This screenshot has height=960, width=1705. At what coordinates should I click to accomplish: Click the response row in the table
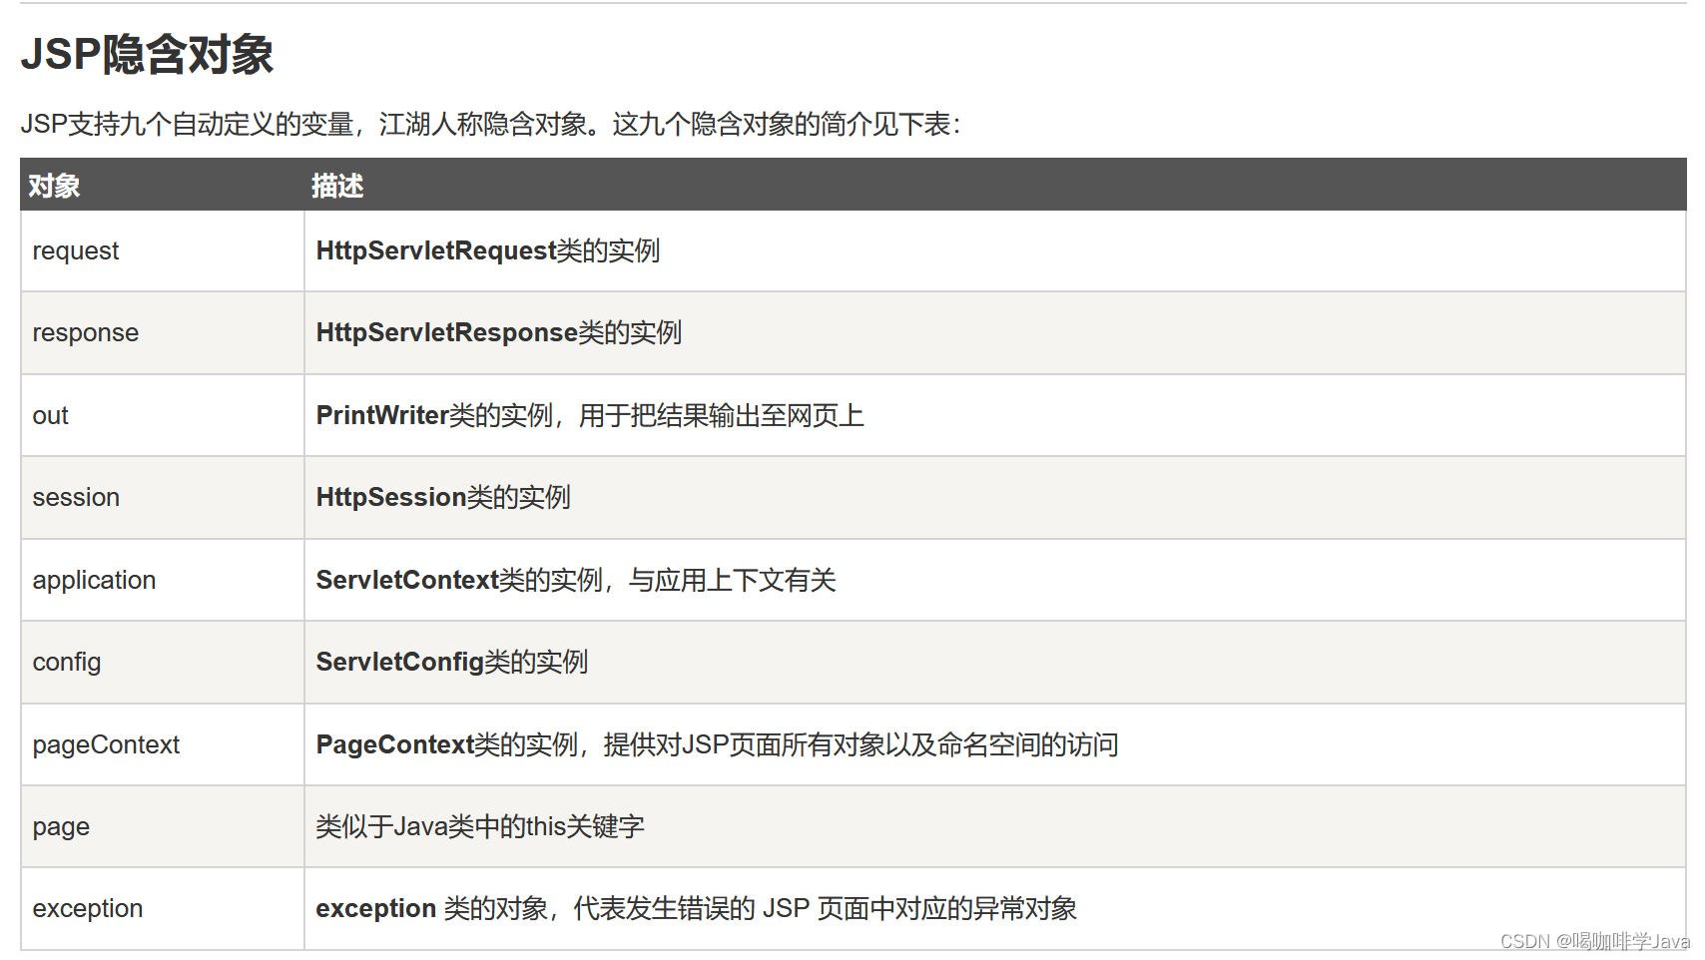[x=85, y=332]
